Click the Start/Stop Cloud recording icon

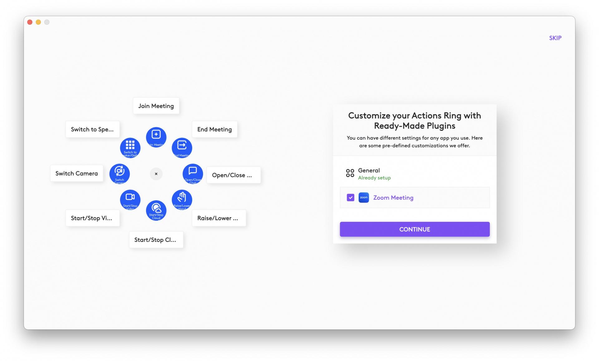tap(156, 210)
